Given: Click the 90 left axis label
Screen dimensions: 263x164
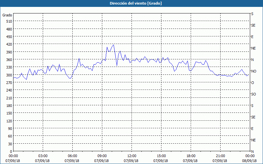Looking at the screenshot, I should [x=10, y=129].
